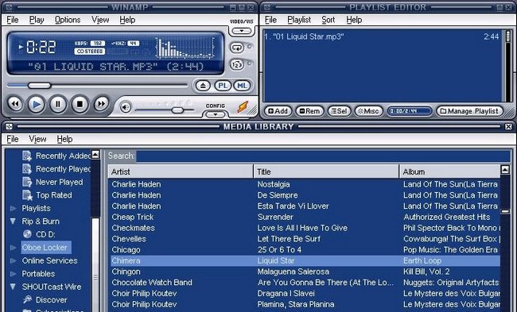Click the Misc button in Playlist Editor
This screenshot has height=312, width=517.
pyautogui.click(x=368, y=111)
